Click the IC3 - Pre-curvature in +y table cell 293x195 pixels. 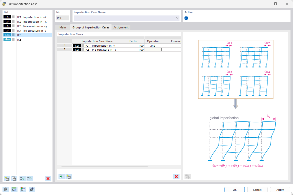click(97, 50)
